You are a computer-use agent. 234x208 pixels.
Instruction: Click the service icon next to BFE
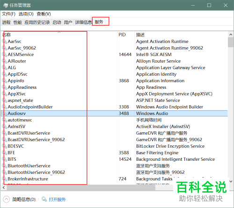[x=5, y=153]
